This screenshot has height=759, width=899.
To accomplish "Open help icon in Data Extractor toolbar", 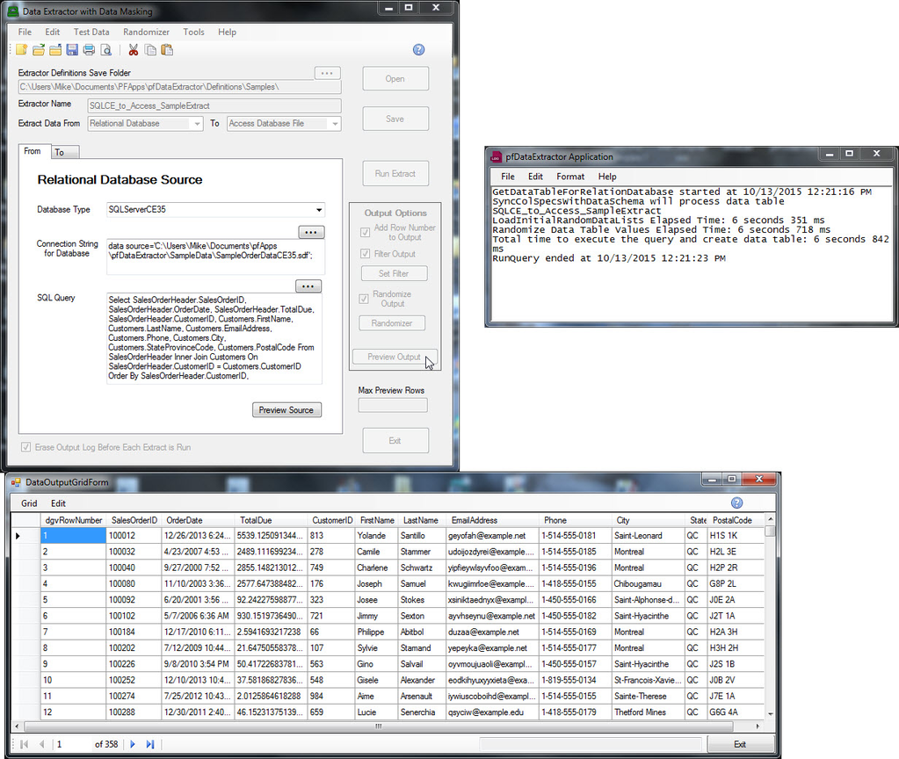I will click(x=418, y=50).
